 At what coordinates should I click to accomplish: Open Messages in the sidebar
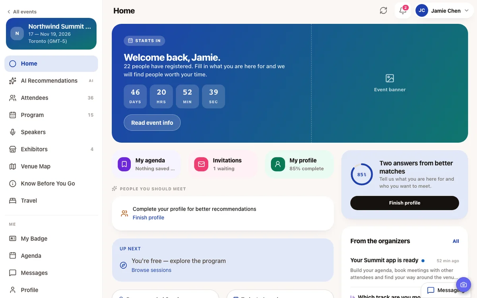51,273
